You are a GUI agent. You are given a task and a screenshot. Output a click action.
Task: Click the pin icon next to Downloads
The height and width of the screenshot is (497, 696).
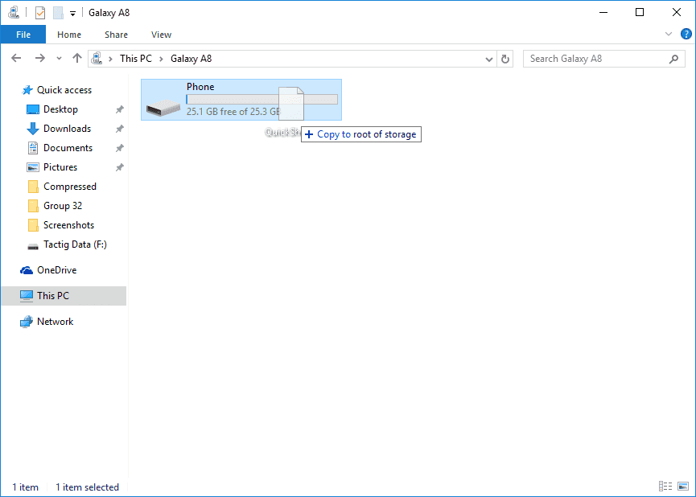[x=119, y=129]
